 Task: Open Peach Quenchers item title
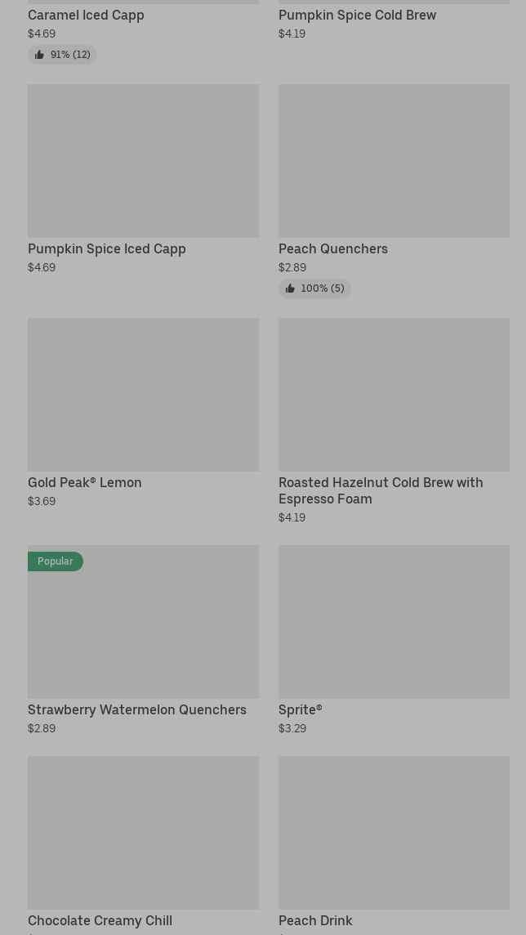pyautogui.click(x=333, y=248)
